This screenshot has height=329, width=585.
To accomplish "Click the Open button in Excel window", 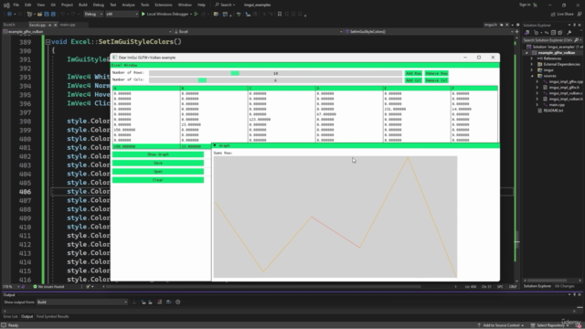I will pyautogui.click(x=158, y=172).
